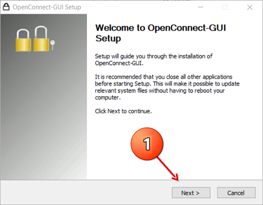
Task: Click the red numbered 1 badge
Action: point(147,144)
